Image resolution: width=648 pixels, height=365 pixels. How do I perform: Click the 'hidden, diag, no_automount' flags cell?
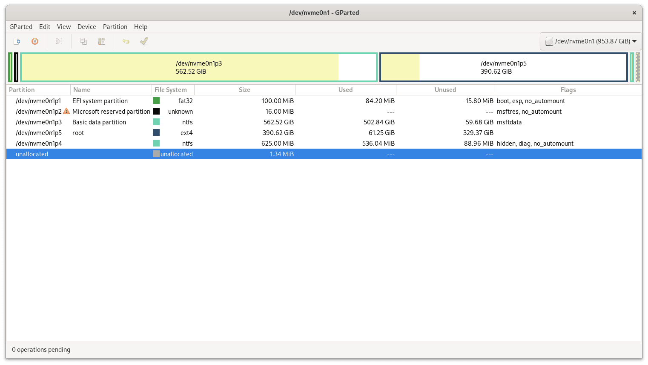click(x=535, y=143)
